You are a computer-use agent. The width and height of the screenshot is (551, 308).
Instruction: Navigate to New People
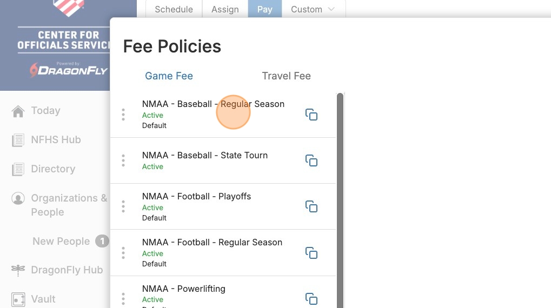61,242
